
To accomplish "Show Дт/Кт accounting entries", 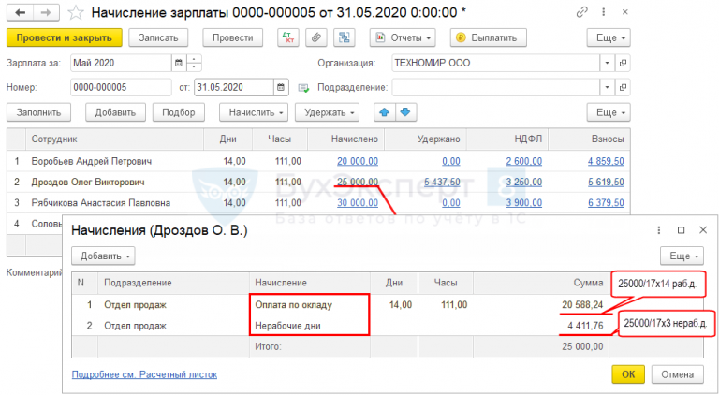I will tap(287, 37).
